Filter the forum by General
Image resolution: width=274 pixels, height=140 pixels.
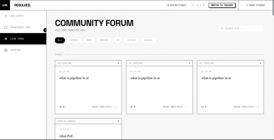point(149,40)
